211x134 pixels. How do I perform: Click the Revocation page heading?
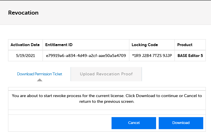tap(23, 13)
